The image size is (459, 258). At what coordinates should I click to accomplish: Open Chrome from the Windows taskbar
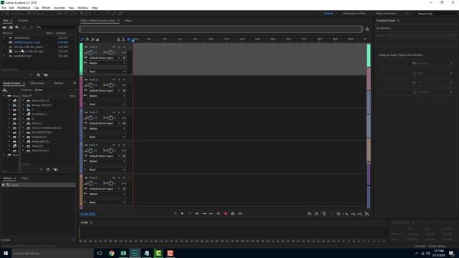(112, 253)
